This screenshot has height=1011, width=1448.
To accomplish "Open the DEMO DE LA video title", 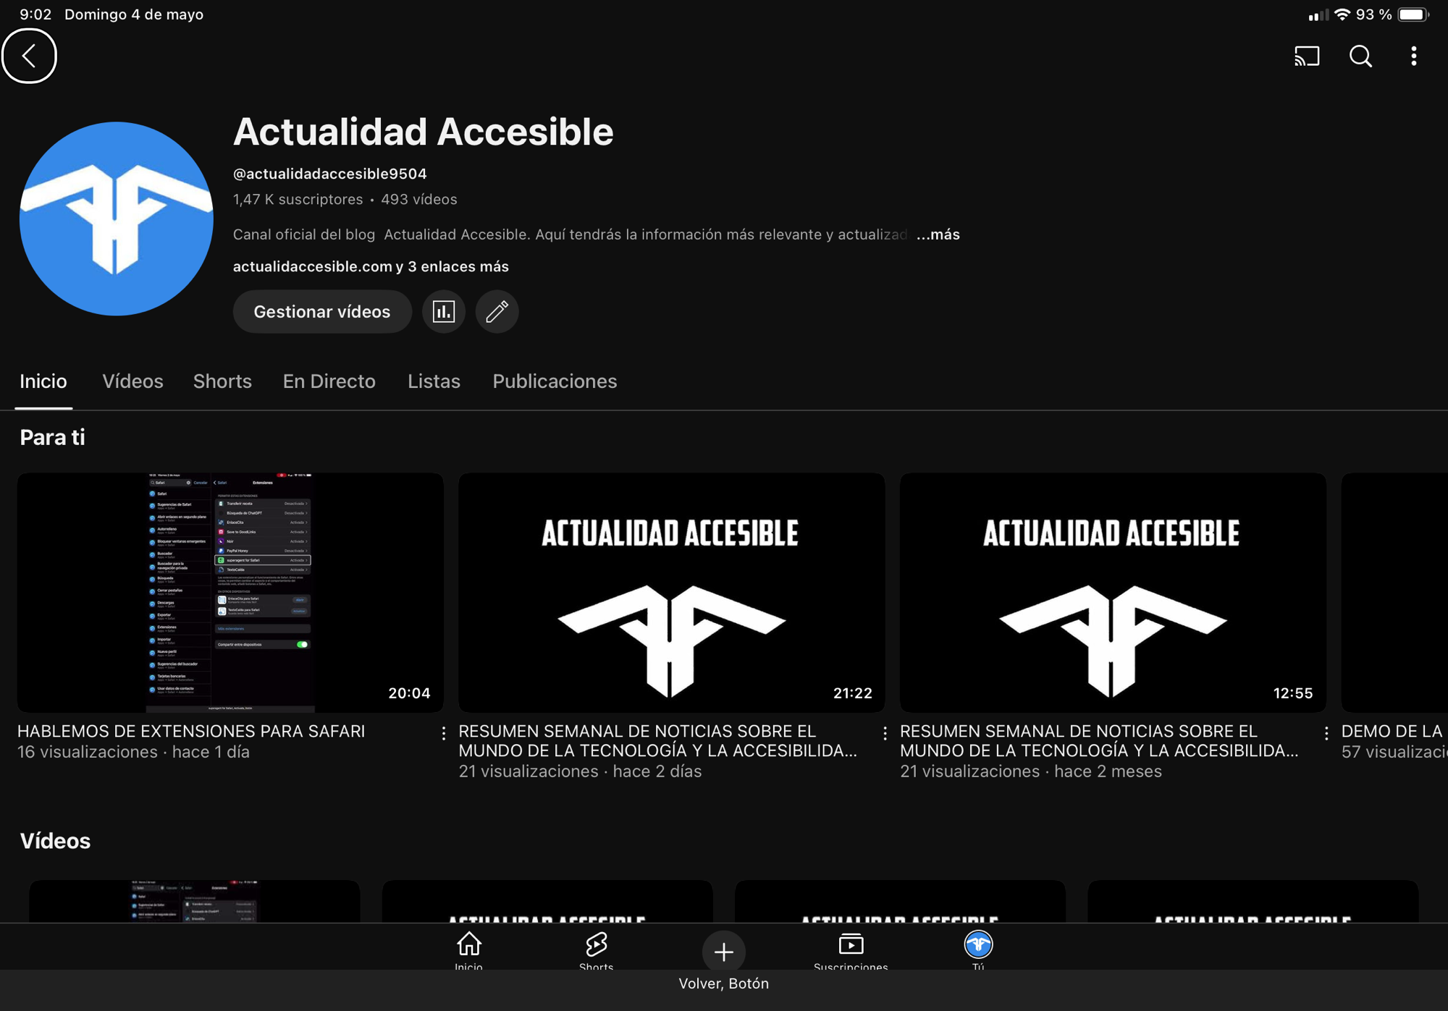I will (1393, 731).
